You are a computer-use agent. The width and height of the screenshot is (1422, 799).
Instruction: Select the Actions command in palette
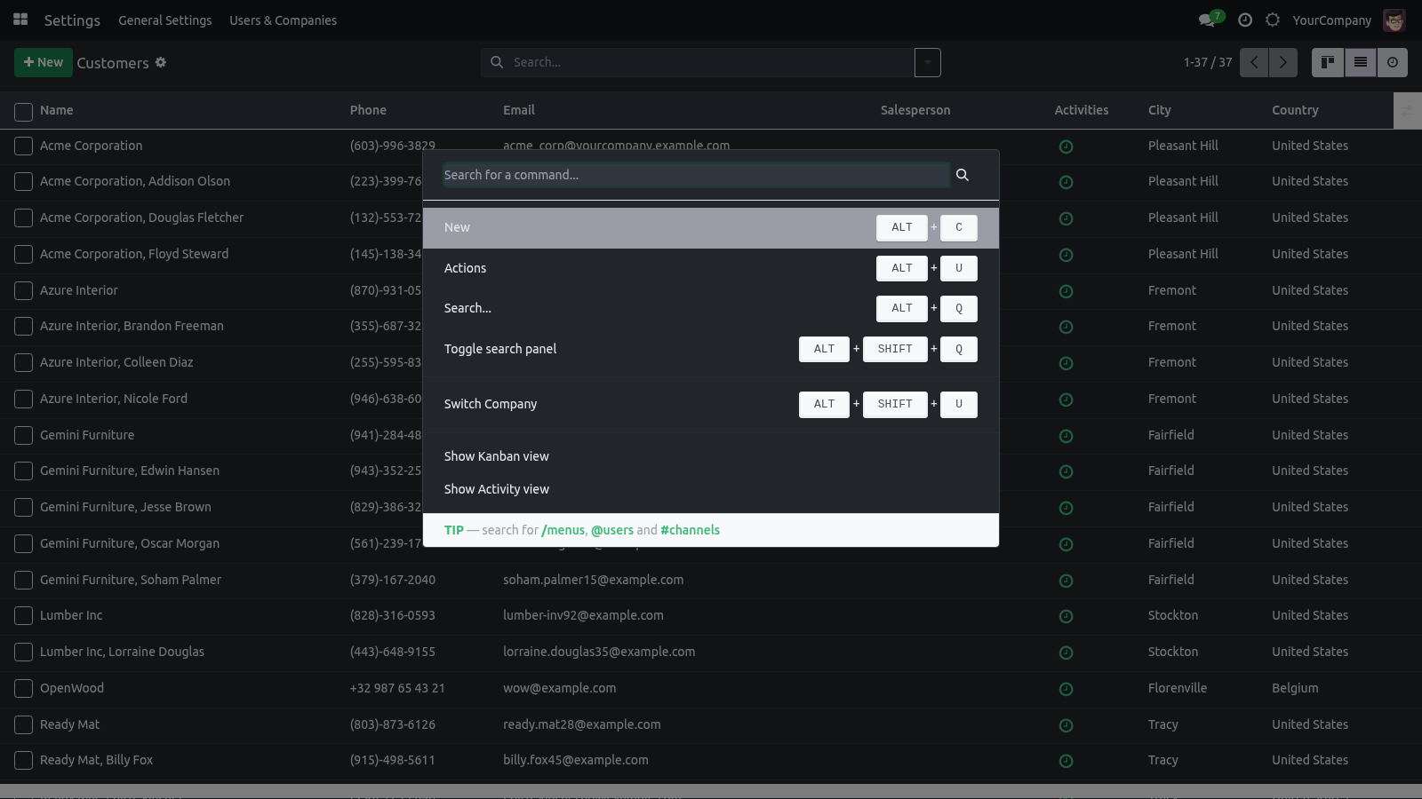(711, 268)
